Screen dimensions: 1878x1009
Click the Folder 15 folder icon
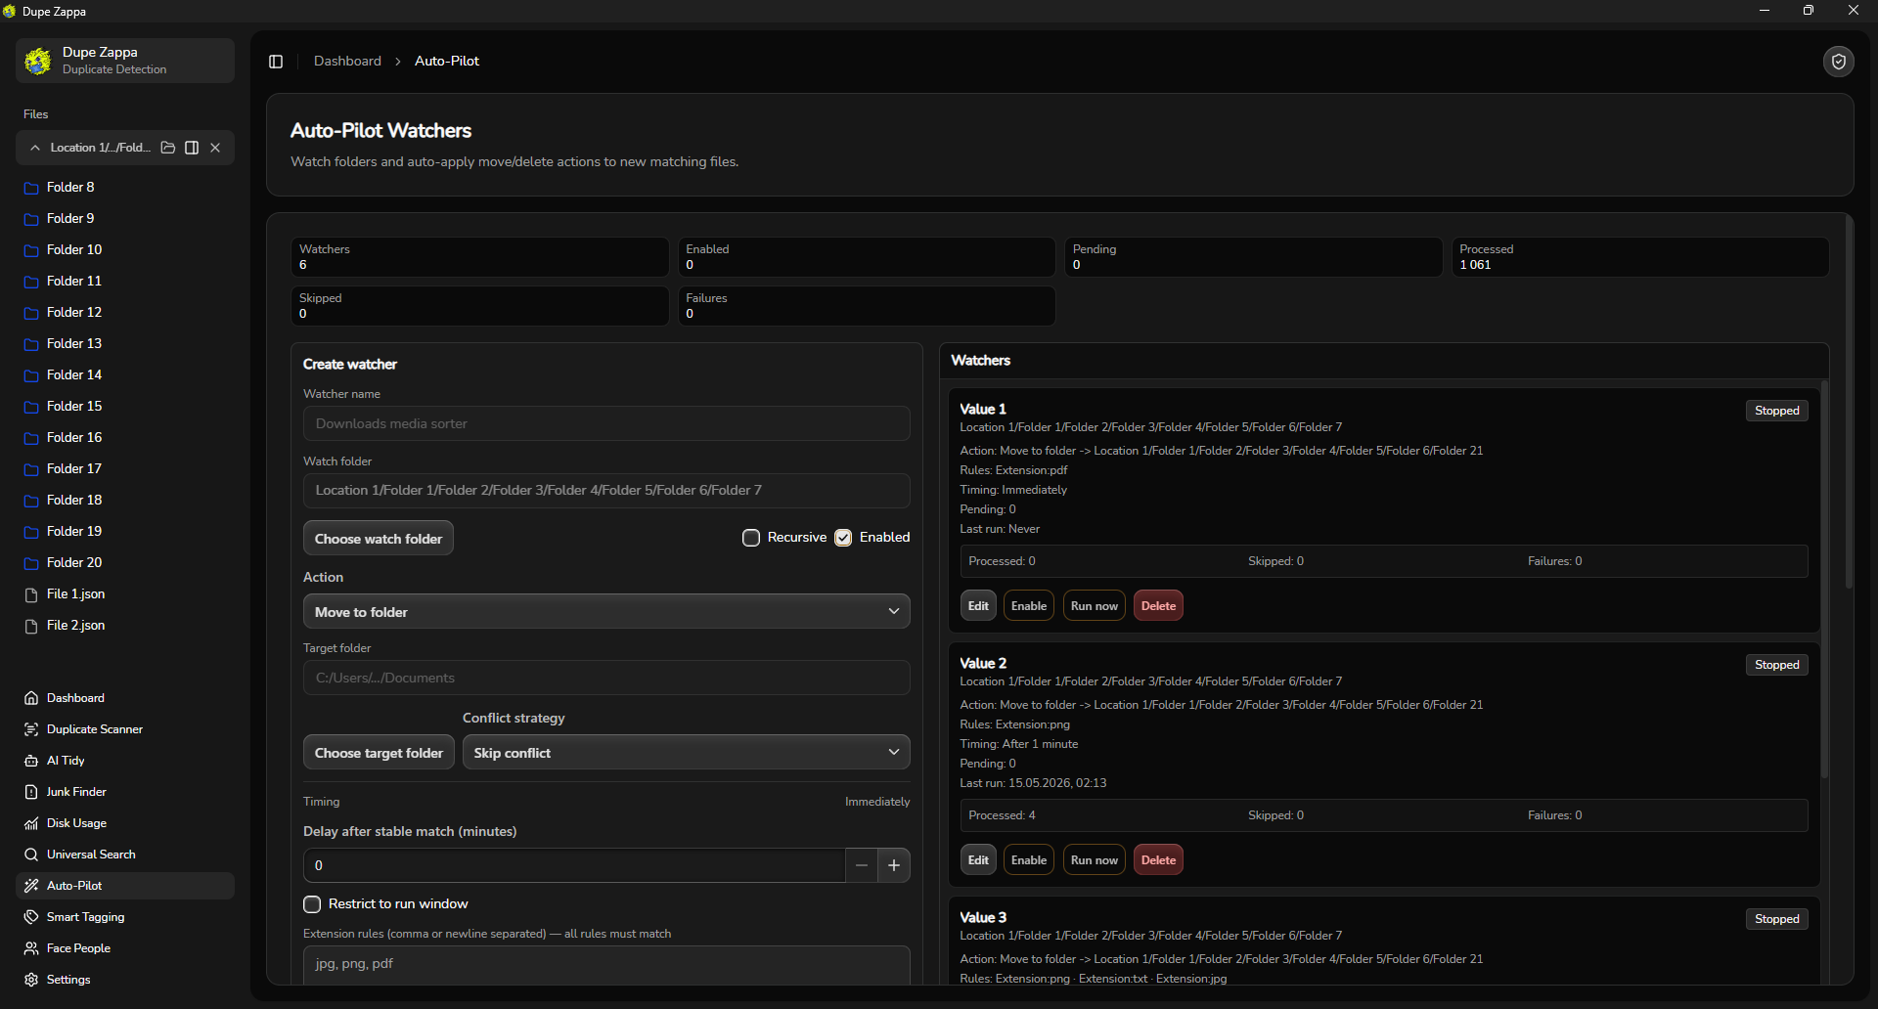pyautogui.click(x=31, y=407)
